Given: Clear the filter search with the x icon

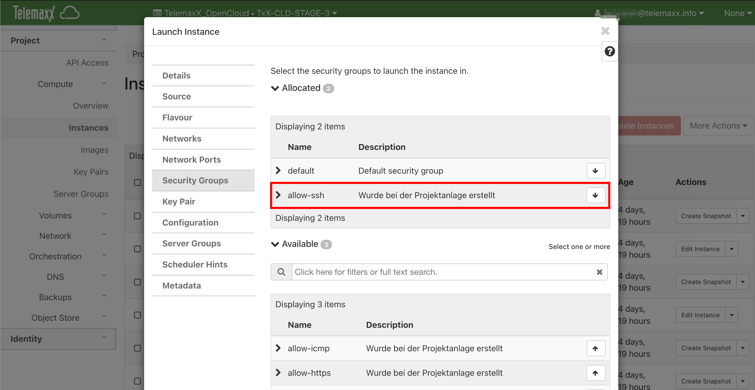Looking at the screenshot, I should [x=599, y=272].
